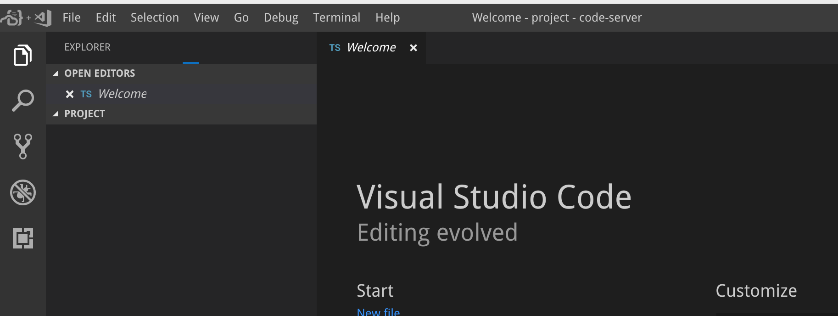The width and height of the screenshot is (838, 316).
Task: Open the Terminal menu
Action: tap(336, 17)
